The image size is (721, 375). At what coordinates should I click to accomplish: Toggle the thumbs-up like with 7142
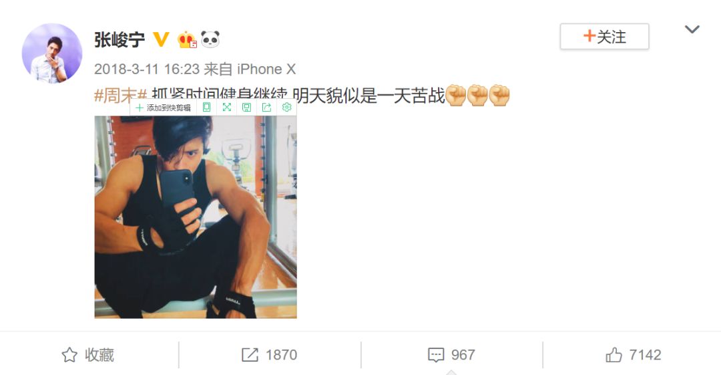click(x=633, y=355)
